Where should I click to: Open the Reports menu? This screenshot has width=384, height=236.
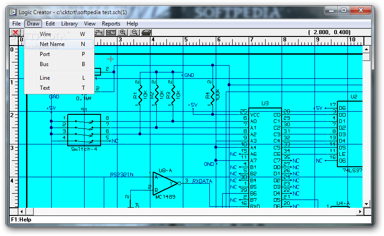111,24
